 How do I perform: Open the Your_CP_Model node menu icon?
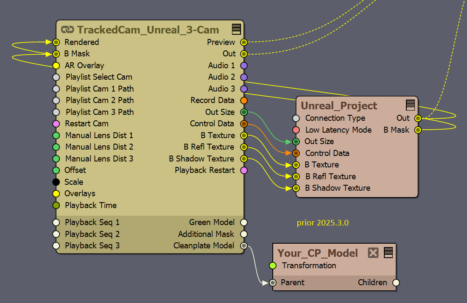pyautogui.click(x=388, y=253)
